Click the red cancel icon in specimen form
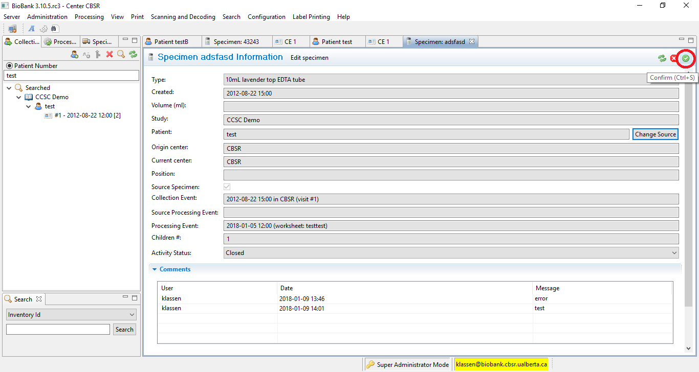Image resolution: width=699 pixels, height=372 pixels. pos(674,58)
